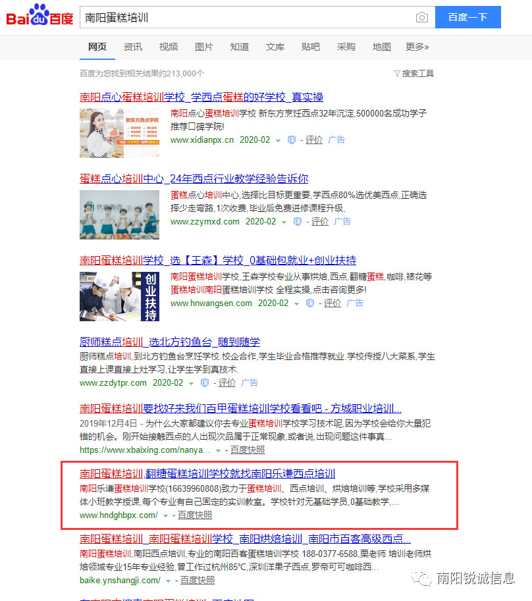532x601 pixels.
Task: Expand dropdown arrow next to www.hndghbpx.com
Action: (x=166, y=515)
